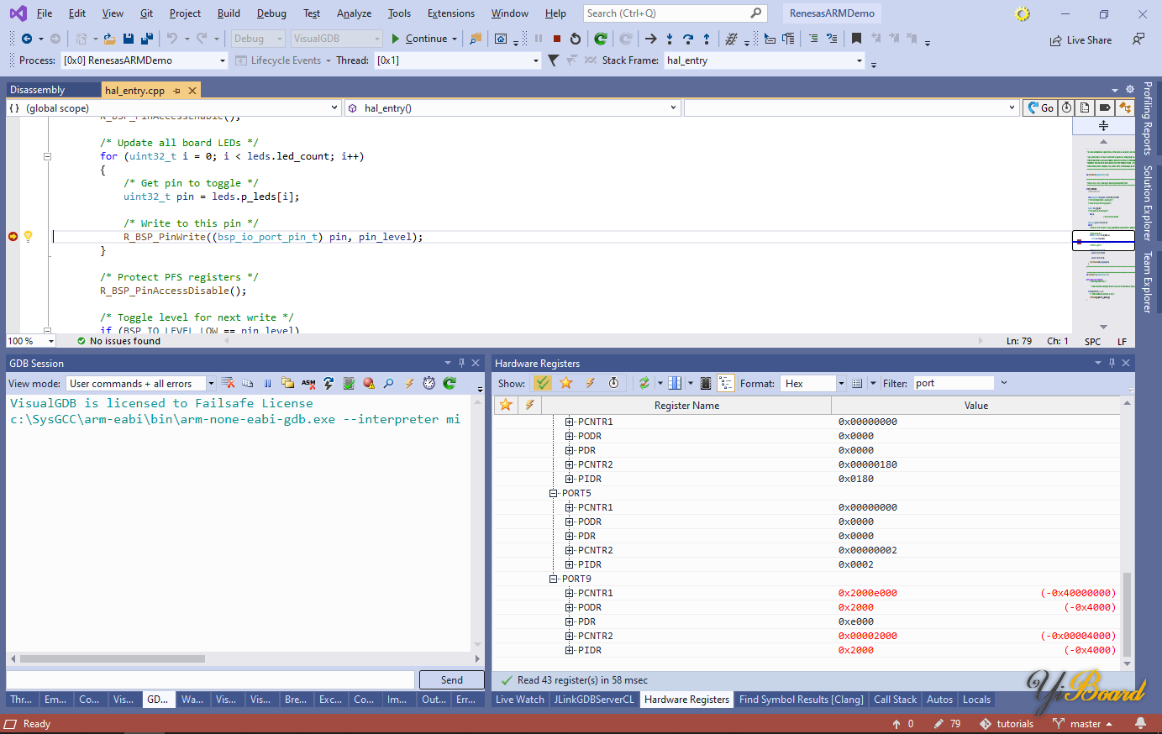This screenshot has width=1162, height=734.
Task: Click the tutorials repository in the status bar
Action: coord(1007,724)
